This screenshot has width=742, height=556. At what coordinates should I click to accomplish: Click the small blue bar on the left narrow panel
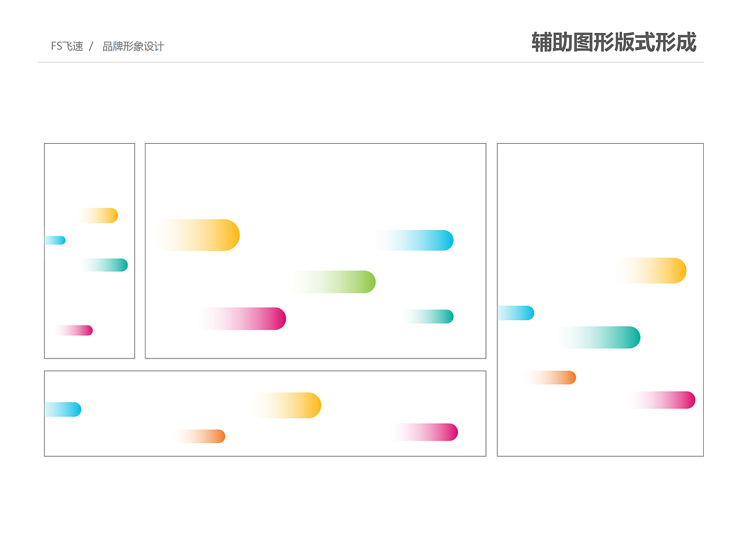click(x=55, y=240)
